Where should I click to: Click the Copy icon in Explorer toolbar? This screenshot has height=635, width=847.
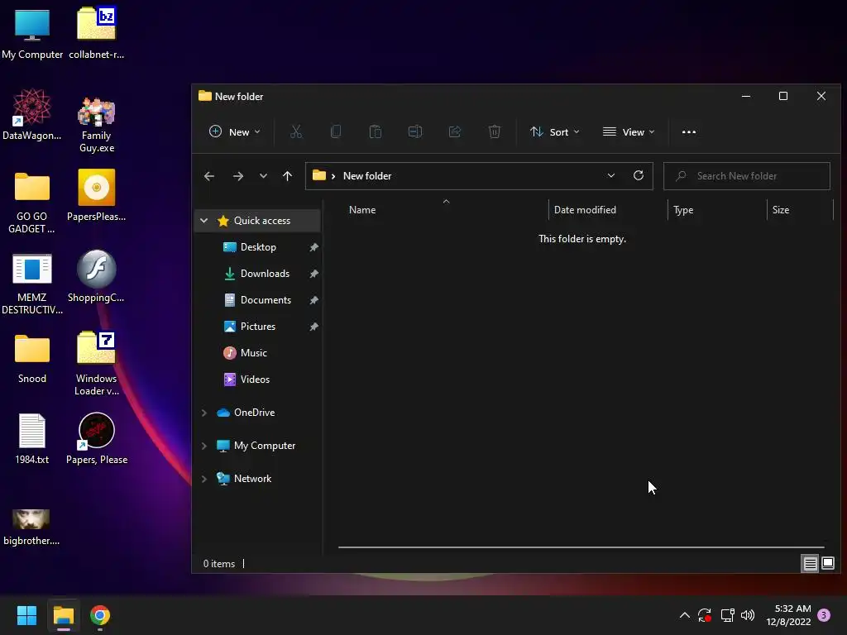[x=336, y=131]
